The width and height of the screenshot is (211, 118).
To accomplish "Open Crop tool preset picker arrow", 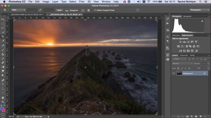I will [8, 10].
